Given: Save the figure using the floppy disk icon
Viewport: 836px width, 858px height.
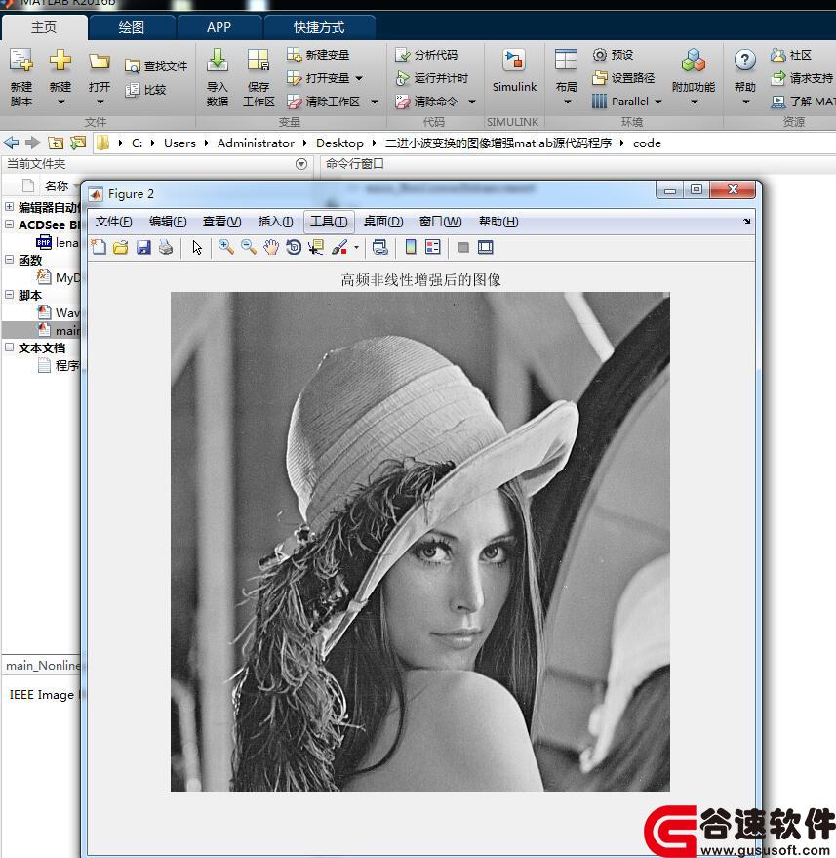Looking at the screenshot, I should click(x=143, y=247).
